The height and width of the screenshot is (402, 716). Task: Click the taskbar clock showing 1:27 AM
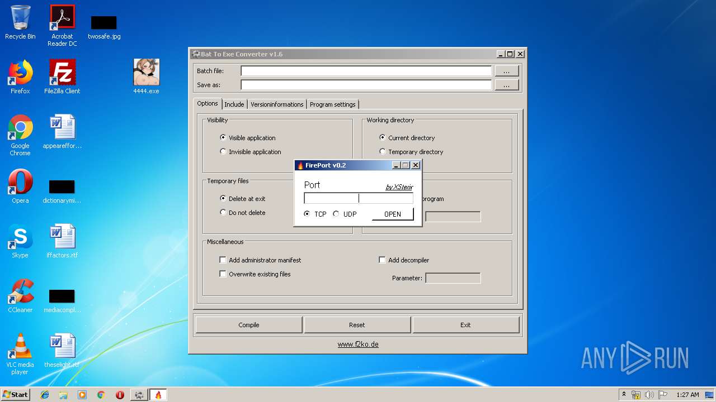click(x=687, y=395)
